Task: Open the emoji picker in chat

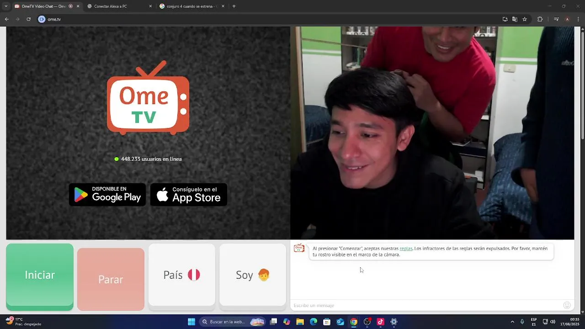Action: pos(567,305)
